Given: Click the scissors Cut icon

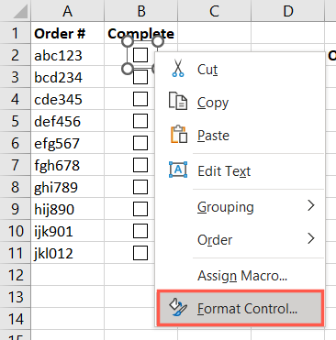Looking at the screenshot, I should click(178, 68).
